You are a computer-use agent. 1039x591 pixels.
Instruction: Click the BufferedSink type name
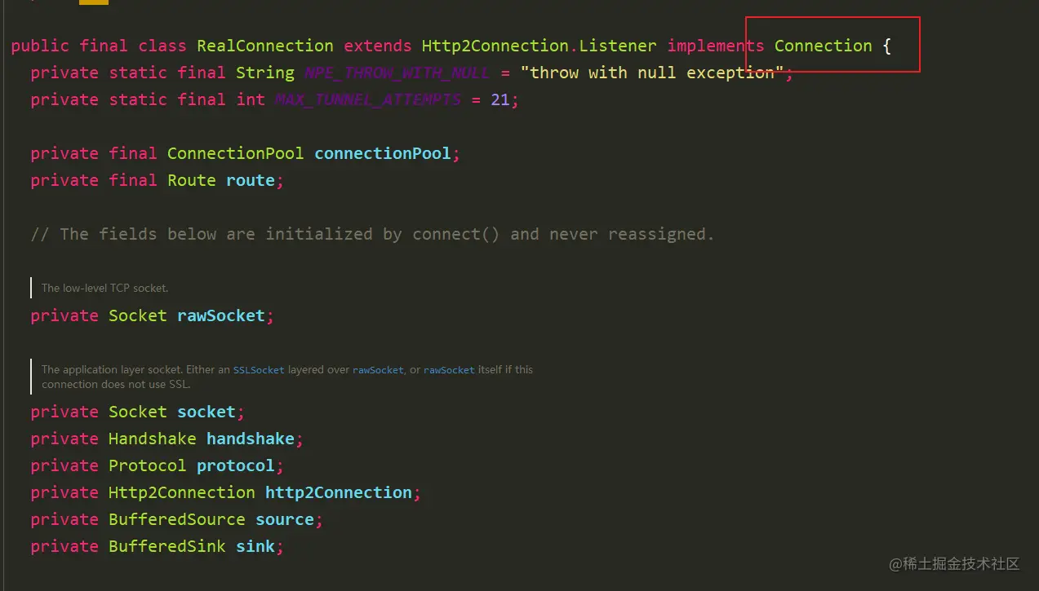(x=167, y=546)
